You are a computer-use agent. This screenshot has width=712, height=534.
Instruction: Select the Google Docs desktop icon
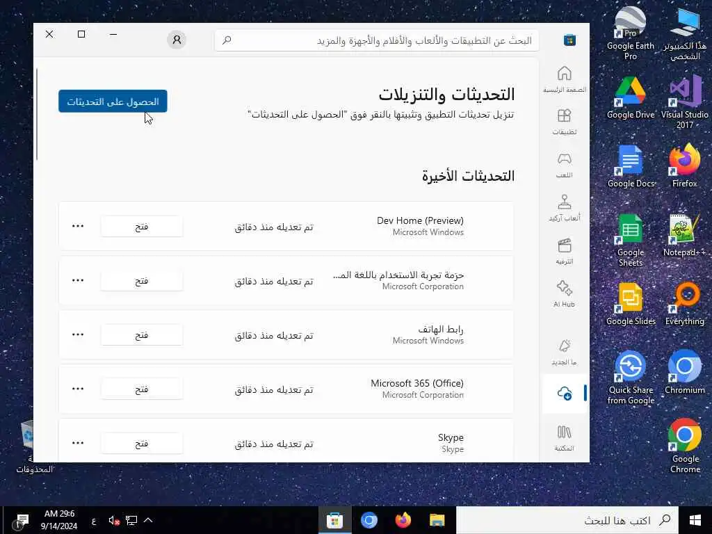pos(630,167)
